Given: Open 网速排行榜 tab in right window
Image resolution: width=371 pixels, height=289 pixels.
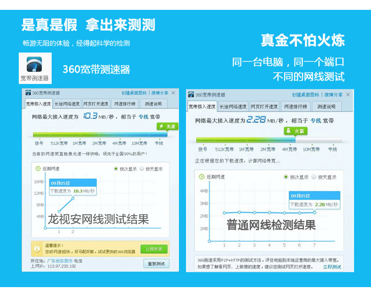Looking at the screenshot, I should click(x=295, y=107).
